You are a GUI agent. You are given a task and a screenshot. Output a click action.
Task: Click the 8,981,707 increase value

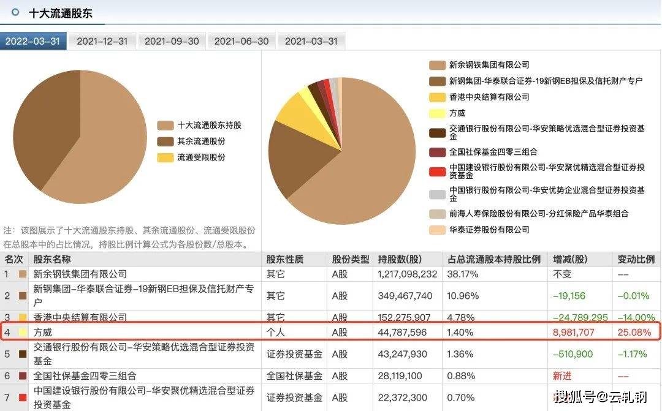pyautogui.click(x=573, y=333)
